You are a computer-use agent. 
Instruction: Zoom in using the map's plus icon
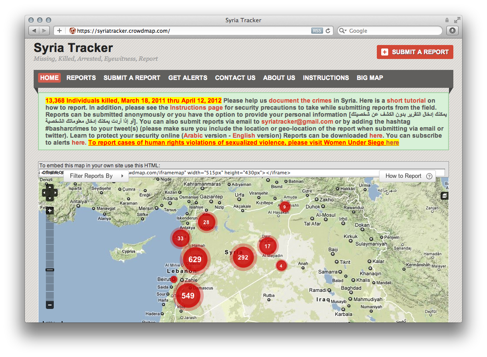click(49, 211)
